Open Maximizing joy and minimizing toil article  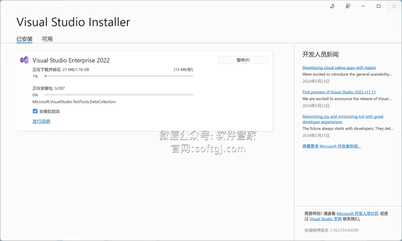pyautogui.click(x=343, y=119)
